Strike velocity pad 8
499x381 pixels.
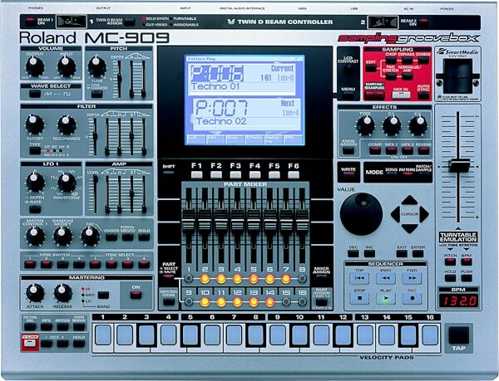pyautogui.click(x=256, y=335)
